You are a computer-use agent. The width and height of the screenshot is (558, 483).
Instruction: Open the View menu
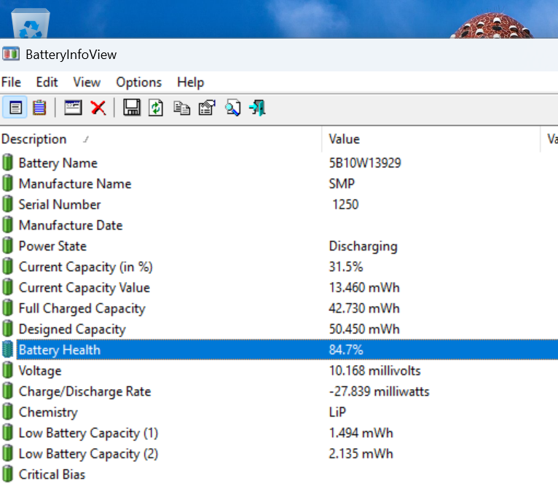pos(87,82)
